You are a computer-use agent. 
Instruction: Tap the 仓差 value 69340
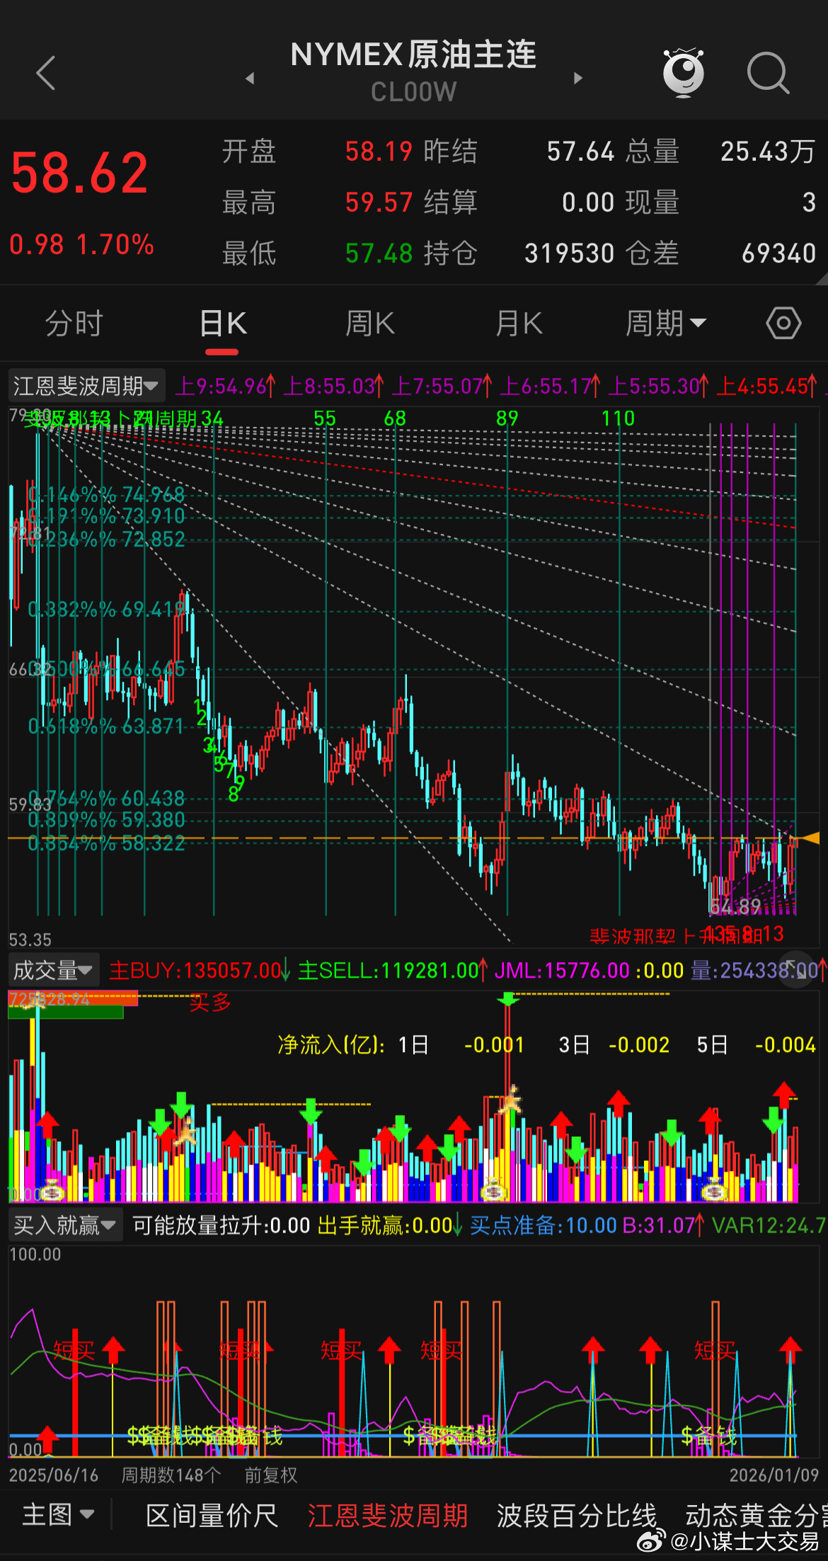pos(778,253)
